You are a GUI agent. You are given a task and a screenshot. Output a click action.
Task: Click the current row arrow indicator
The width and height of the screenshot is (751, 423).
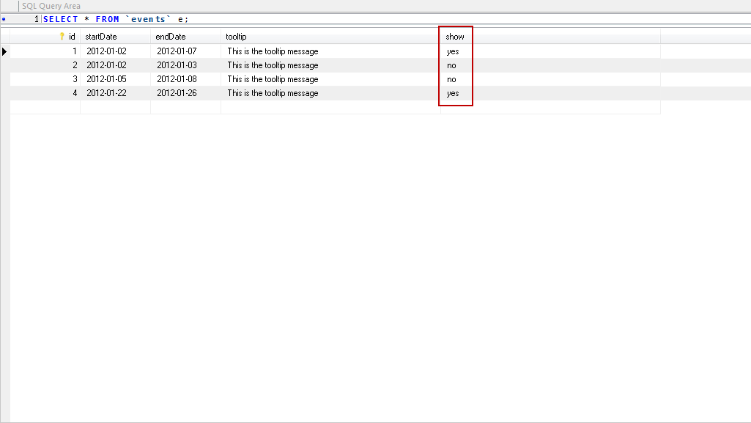point(4,51)
